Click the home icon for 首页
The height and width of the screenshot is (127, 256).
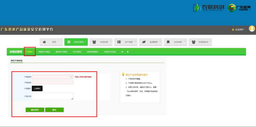44,42
